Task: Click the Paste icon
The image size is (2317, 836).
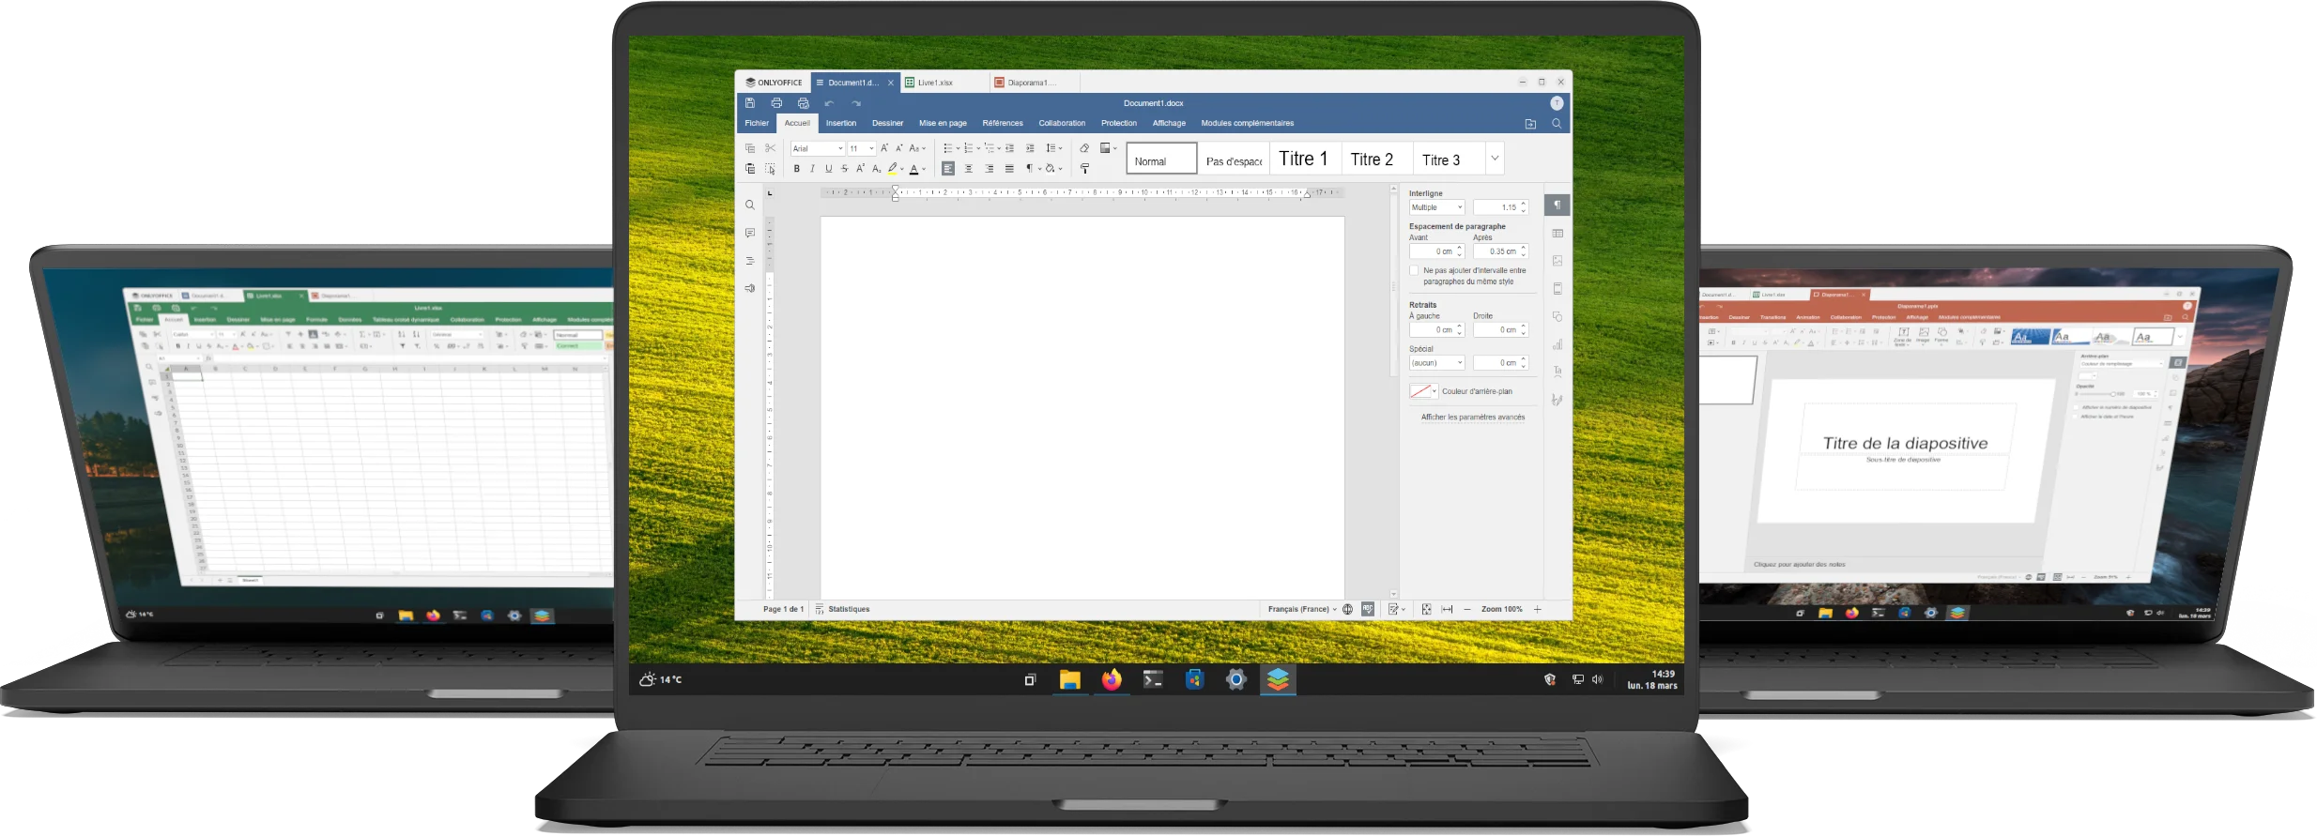Action: point(749,169)
